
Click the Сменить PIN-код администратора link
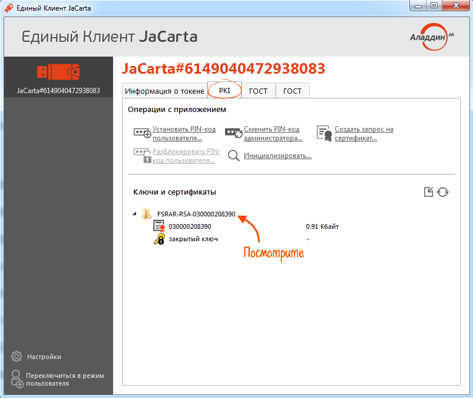click(273, 133)
